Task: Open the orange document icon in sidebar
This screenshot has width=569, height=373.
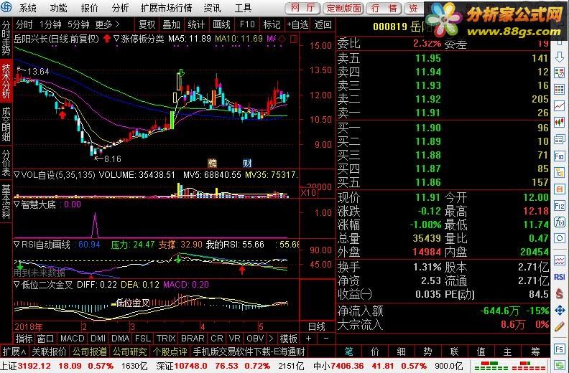Action: tap(559, 189)
